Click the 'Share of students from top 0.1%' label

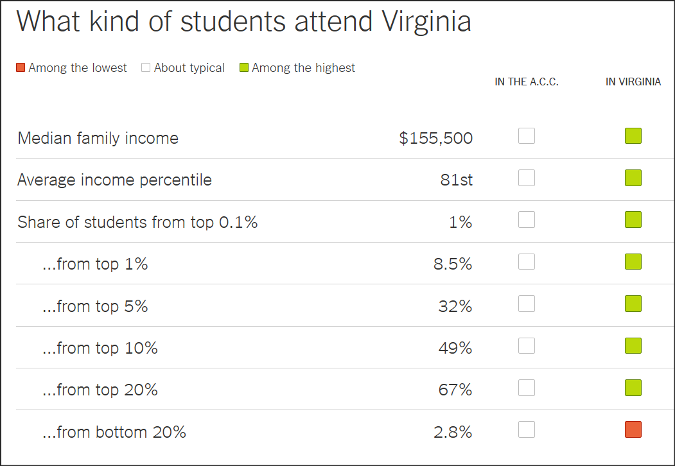pos(137,222)
